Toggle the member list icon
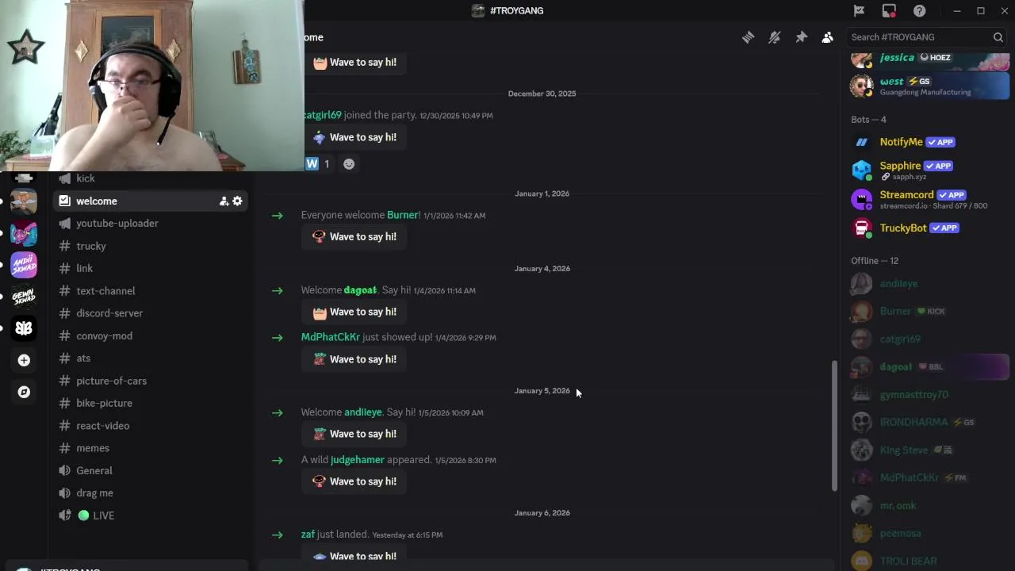 [x=828, y=37]
